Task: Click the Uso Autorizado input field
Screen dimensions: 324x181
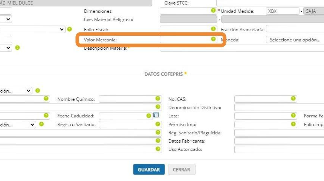Action: (x=279, y=149)
